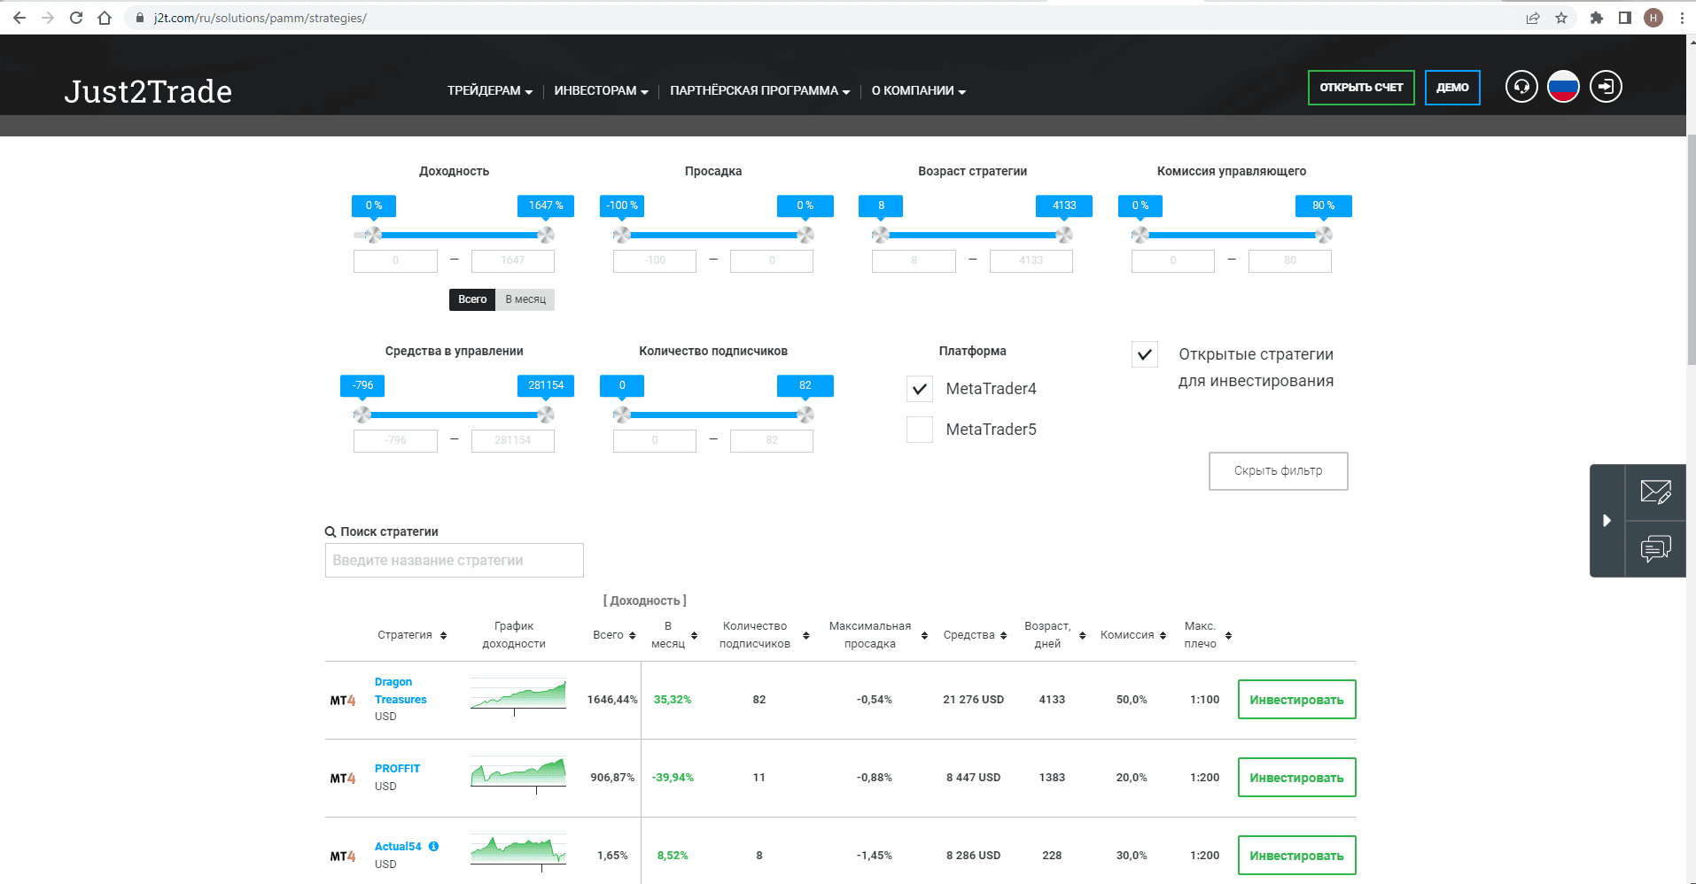Click the Скрыть фильтр button

click(1278, 471)
